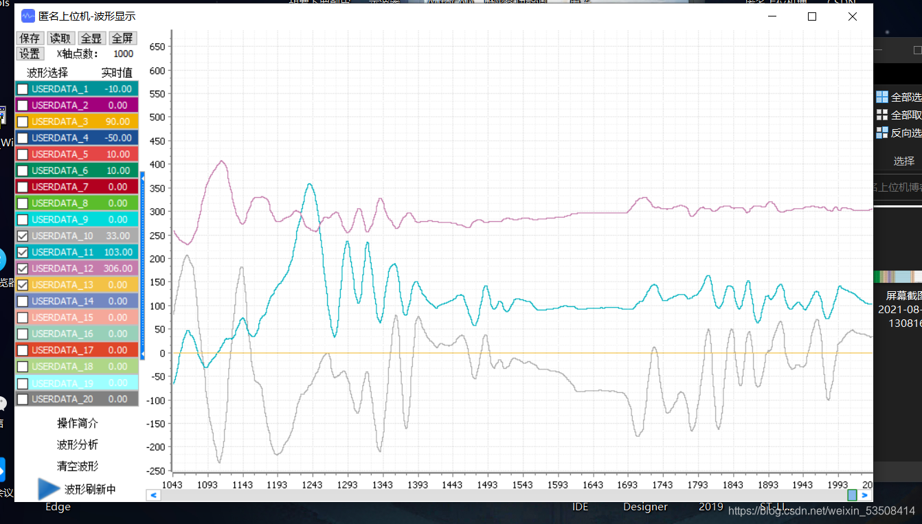This screenshot has width=922, height=524.
Task: Click the 选择 label in right panel
Action: (904, 161)
